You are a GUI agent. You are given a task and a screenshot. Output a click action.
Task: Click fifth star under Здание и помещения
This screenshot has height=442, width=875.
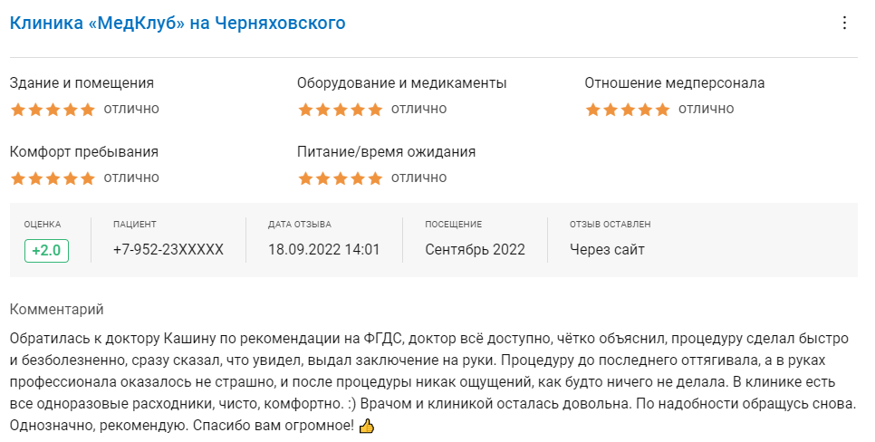point(88,110)
